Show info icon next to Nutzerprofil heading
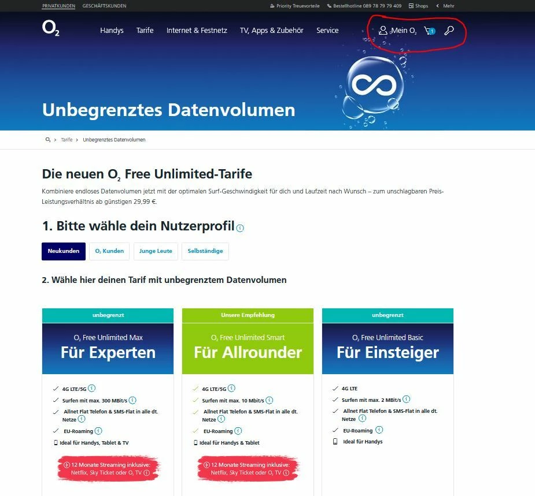Viewport: 535px width, 496px height. point(240,228)
